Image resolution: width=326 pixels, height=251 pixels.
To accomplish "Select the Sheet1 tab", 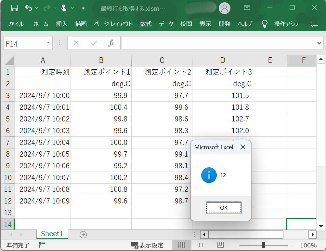I will (52, 234).
